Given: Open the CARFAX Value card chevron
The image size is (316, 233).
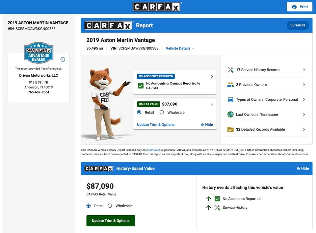Looking at the screenshot, I should pyautogui.click(x=212, y=104).
